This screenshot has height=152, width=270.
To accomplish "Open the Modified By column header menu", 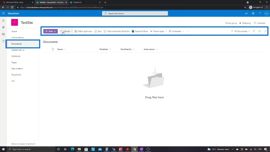I will pos(127,49).
